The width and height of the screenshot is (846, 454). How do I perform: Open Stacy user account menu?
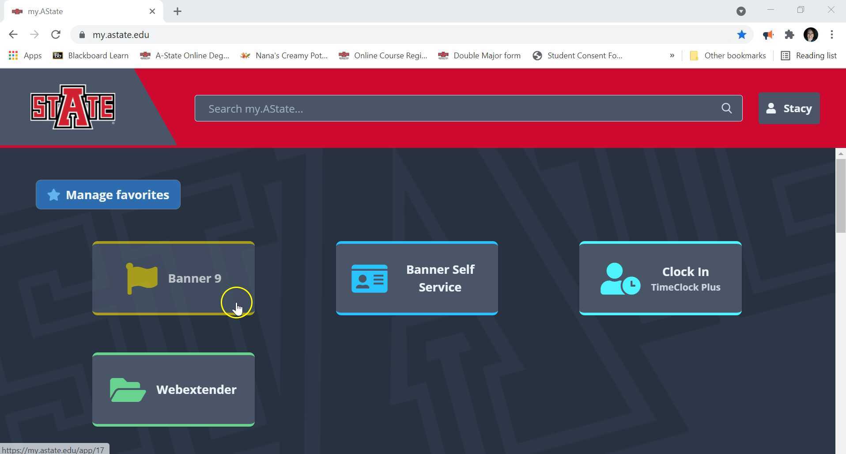point(789,108)
